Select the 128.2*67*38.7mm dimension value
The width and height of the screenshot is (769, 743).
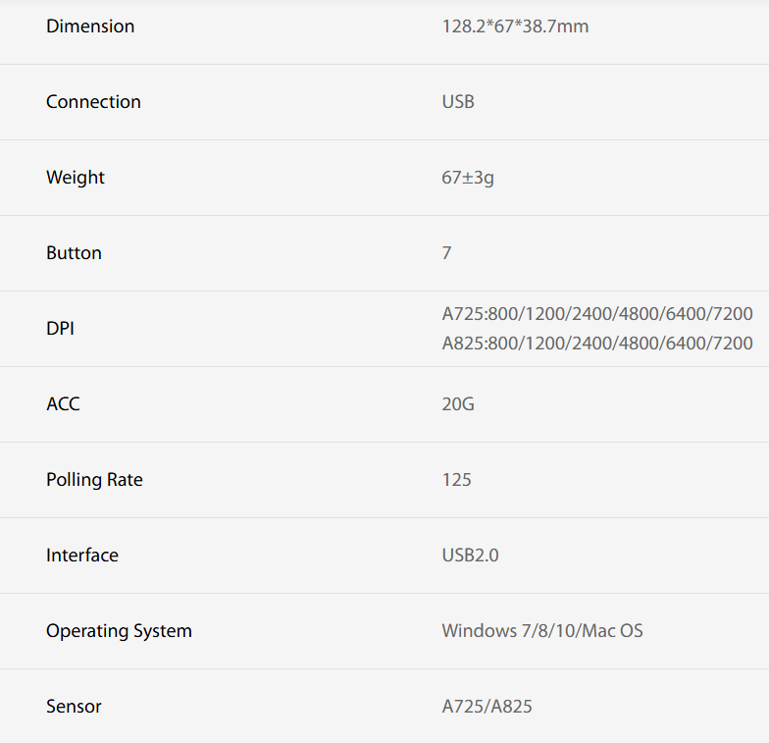(515, 27)
